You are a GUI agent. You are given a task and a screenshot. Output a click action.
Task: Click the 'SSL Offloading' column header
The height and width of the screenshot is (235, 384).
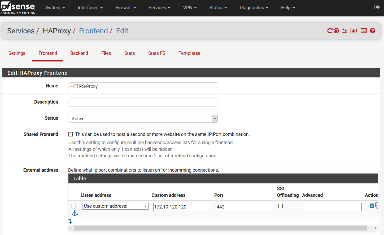click(288, 192)
